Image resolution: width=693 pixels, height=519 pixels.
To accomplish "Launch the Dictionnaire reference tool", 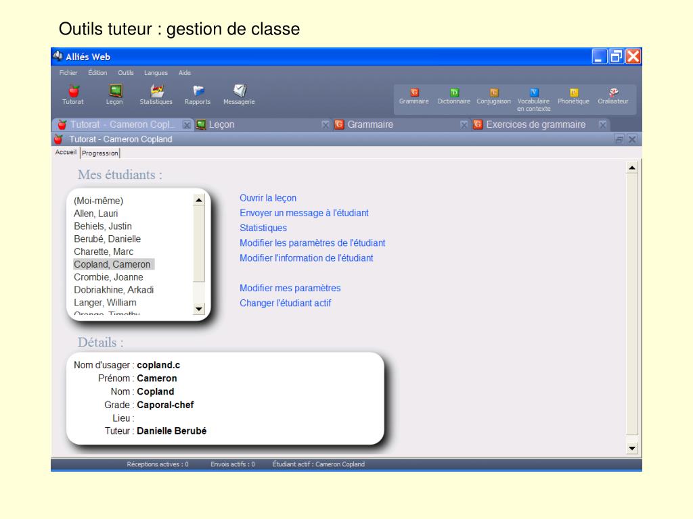I will (x=454, y=96).
